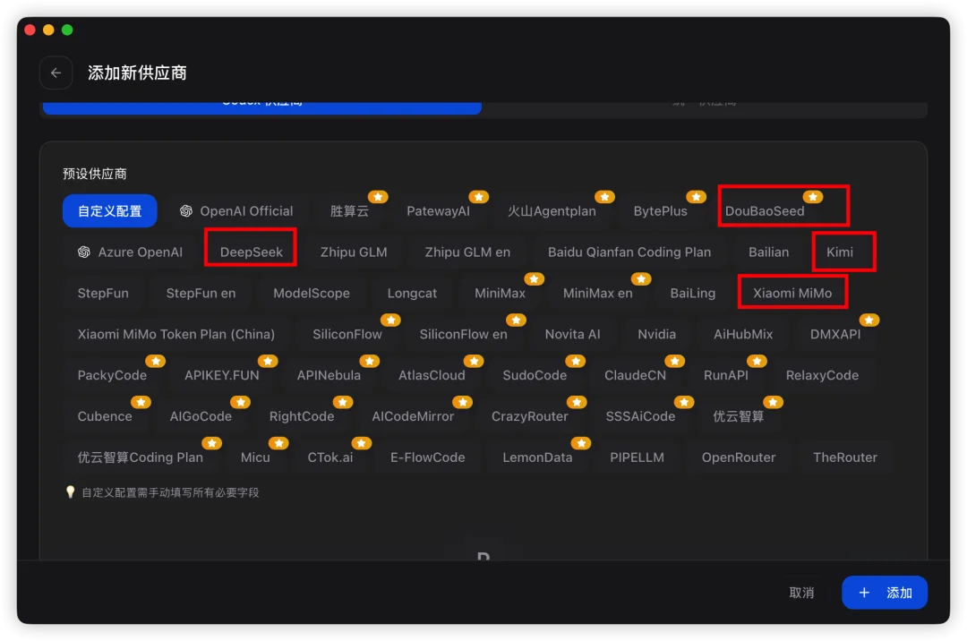
Task: Choose the Bailian provider
Action: [x=769, y=252]
